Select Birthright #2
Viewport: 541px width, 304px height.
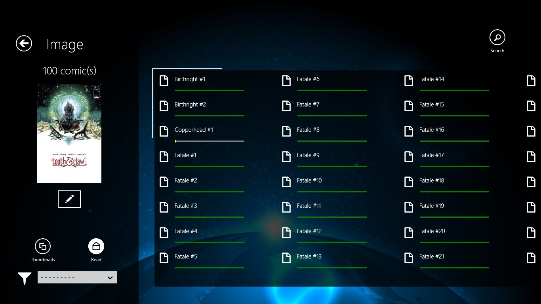[190, 104]
